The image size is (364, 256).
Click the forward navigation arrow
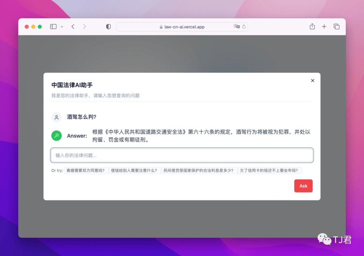(x=84, y=27)
